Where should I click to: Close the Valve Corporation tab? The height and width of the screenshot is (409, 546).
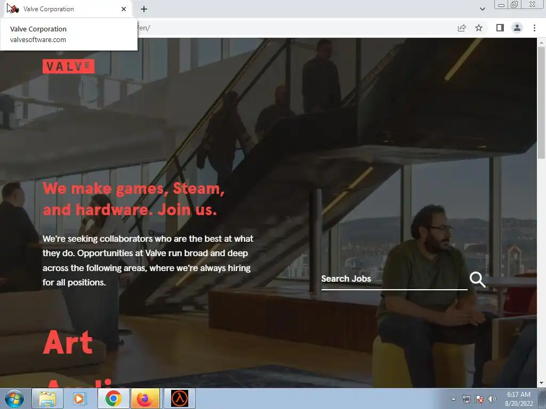124,9
